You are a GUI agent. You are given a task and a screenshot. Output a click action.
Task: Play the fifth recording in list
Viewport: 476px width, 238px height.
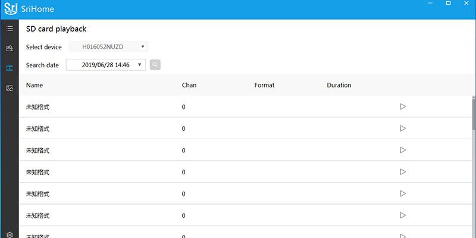point(403,193)
